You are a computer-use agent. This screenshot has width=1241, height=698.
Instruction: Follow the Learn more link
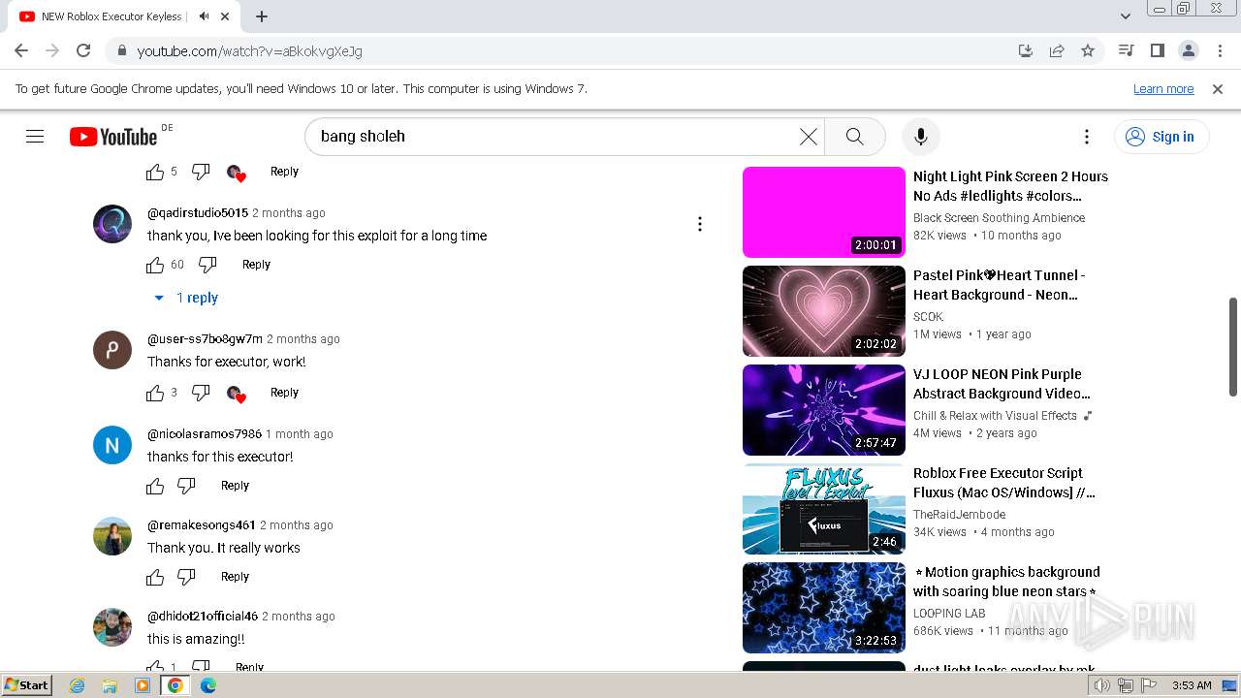[x=1163, y=88]
